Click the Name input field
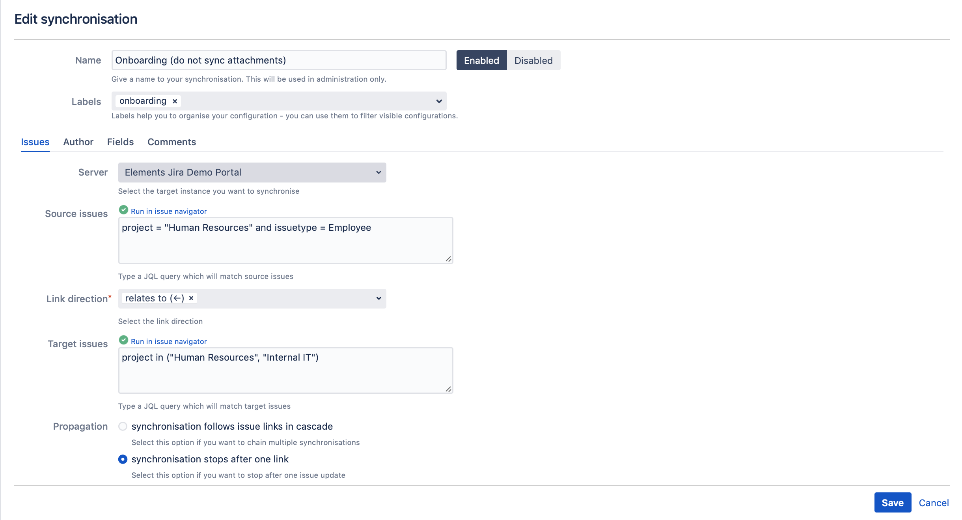Image resolution: width=962 pixels, height=520 pixels. (279, 60)
